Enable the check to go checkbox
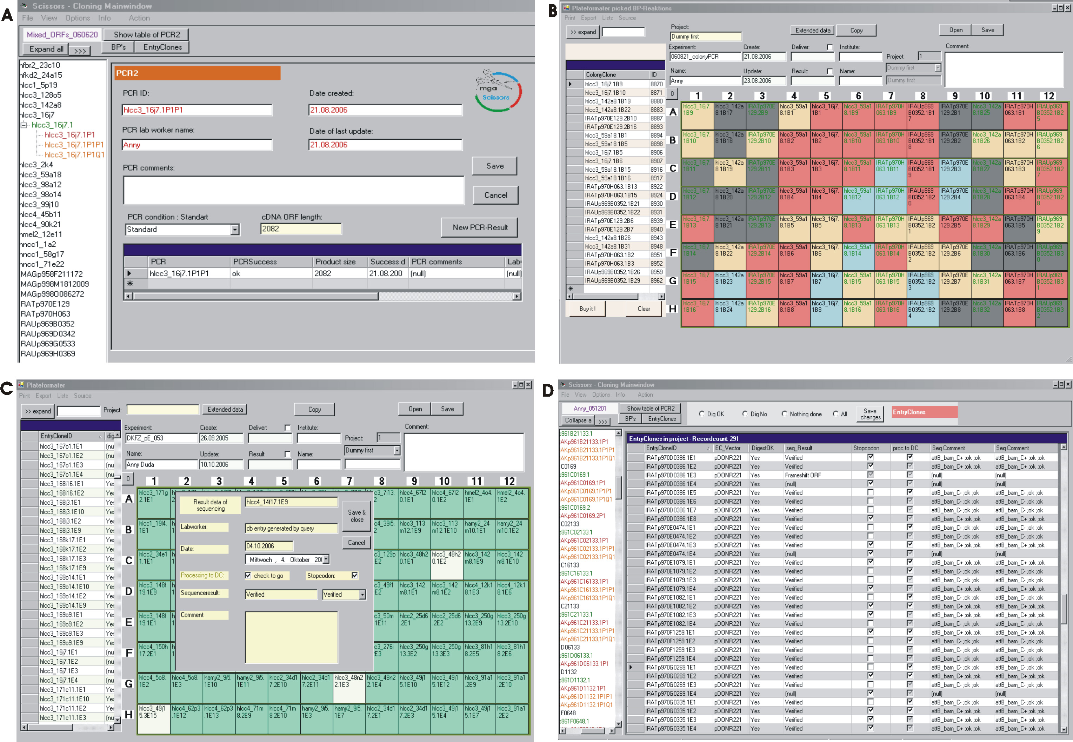 (x=248, y=575)
